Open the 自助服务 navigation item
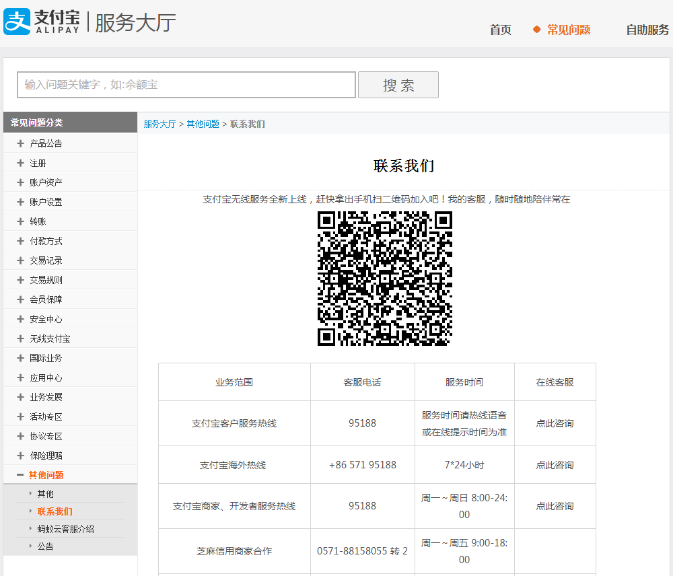Viewport: 673px width, 576px height. pos(647,30)
